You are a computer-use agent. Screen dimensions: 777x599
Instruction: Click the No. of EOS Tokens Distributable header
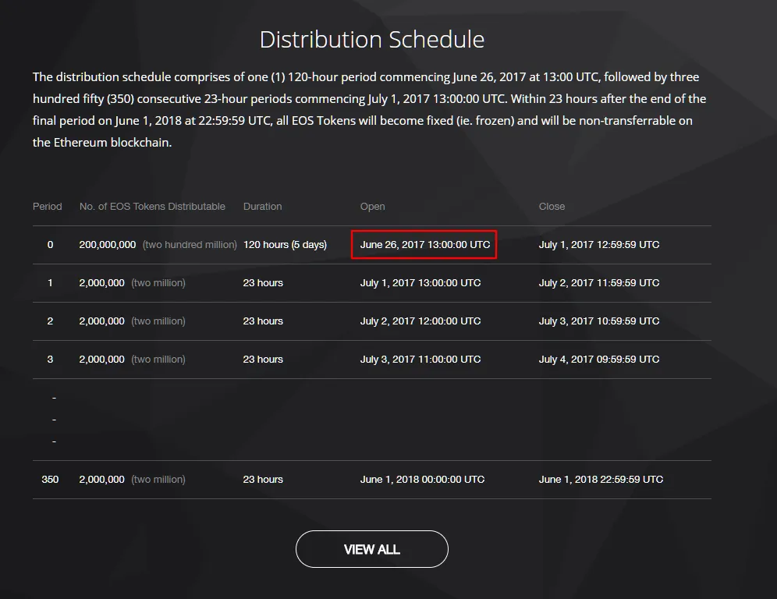click(152, 207)
